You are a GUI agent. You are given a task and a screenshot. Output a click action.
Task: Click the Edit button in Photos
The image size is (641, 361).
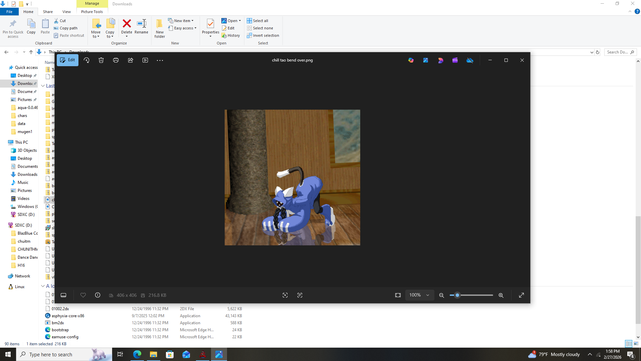(x=67, y=60)
